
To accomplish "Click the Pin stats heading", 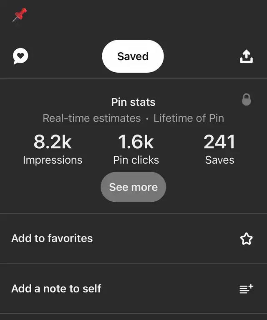I will (133, 102).
